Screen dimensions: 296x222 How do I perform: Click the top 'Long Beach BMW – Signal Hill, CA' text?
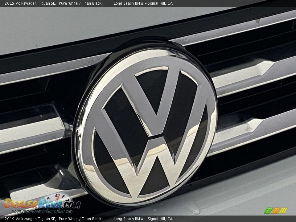(143, 3)
